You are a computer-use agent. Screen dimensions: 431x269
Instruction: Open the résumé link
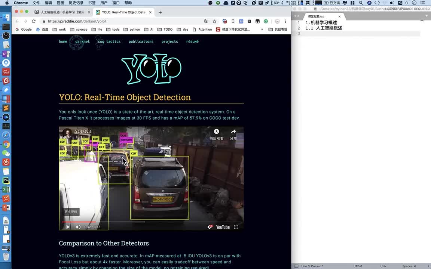tap(192, 41)
